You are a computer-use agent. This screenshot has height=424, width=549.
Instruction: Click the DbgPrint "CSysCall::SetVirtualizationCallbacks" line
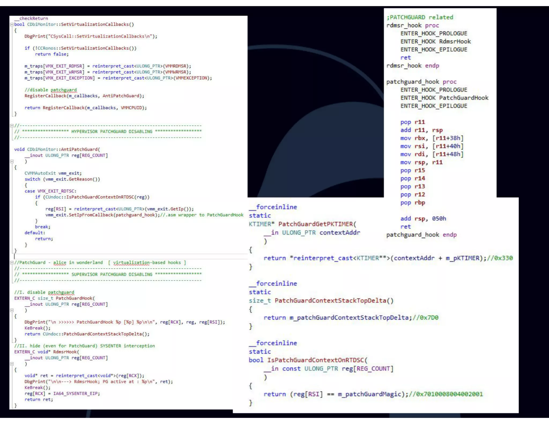coord(91,36)
